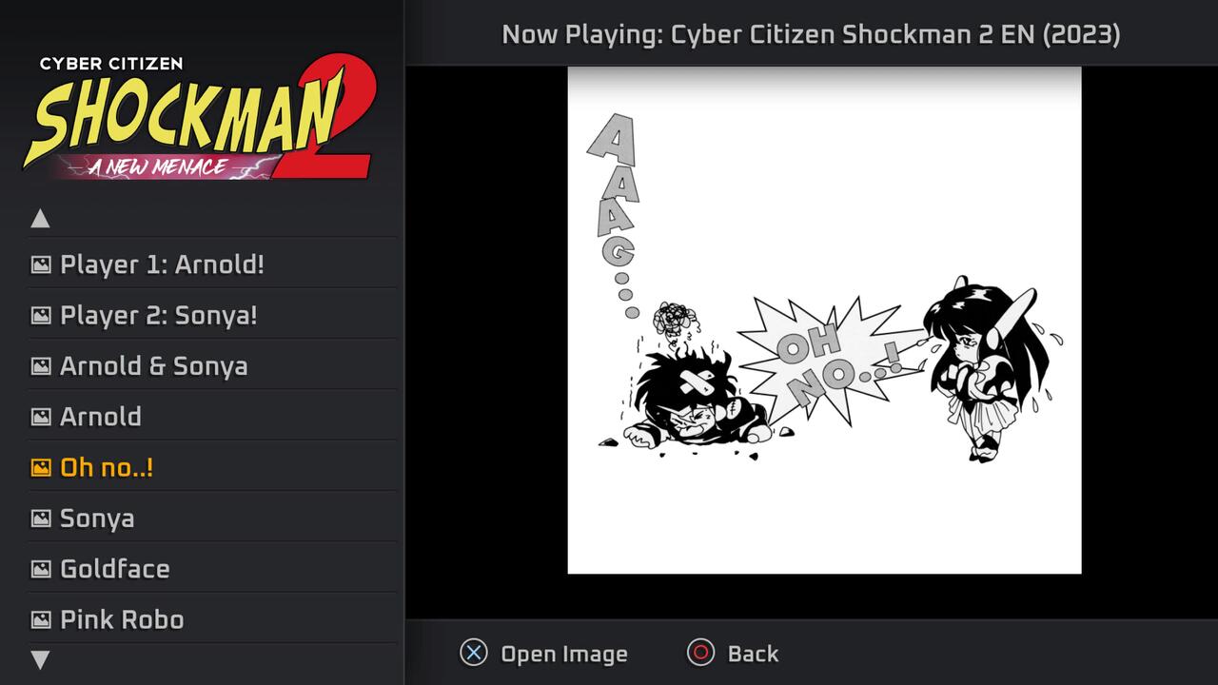This screenshot has height=685, width=1218.
Task: Select the highlighted Oh no..! entry
Action: (212, 467)
